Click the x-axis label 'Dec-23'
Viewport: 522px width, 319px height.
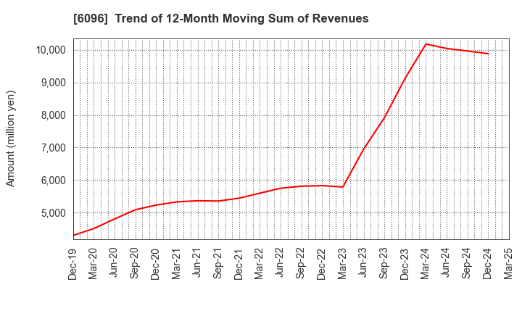(x=404, y=263)
